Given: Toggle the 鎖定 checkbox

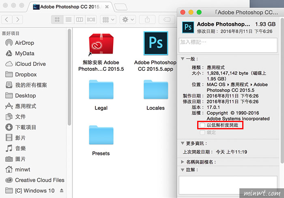Looking at the screenshot, I should click(x=202, y=133).
